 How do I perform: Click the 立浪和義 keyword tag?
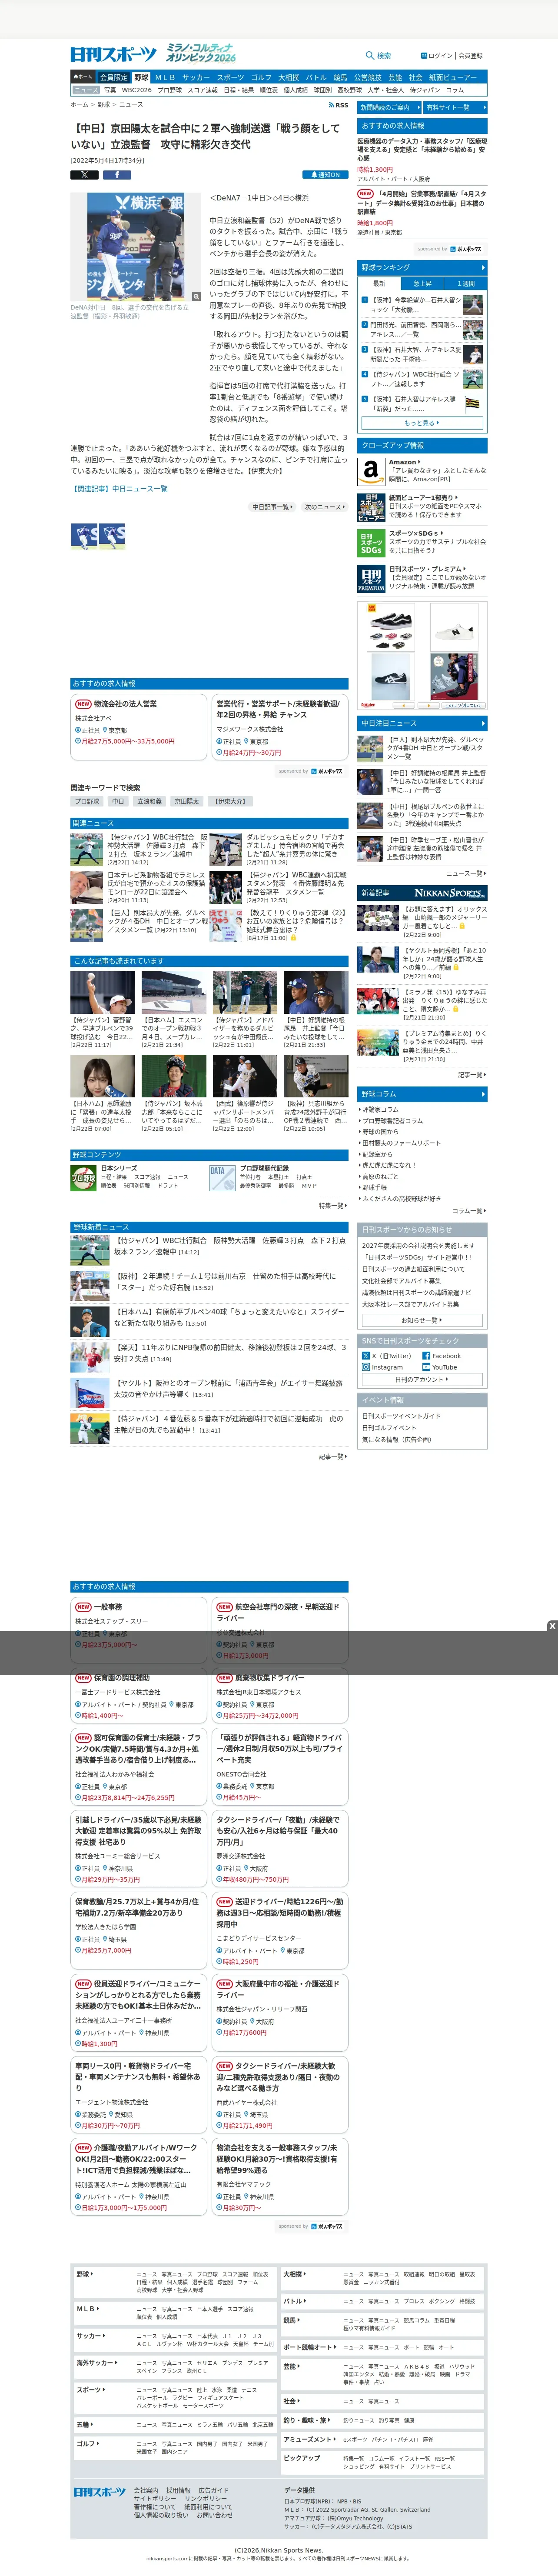(149, 801)
